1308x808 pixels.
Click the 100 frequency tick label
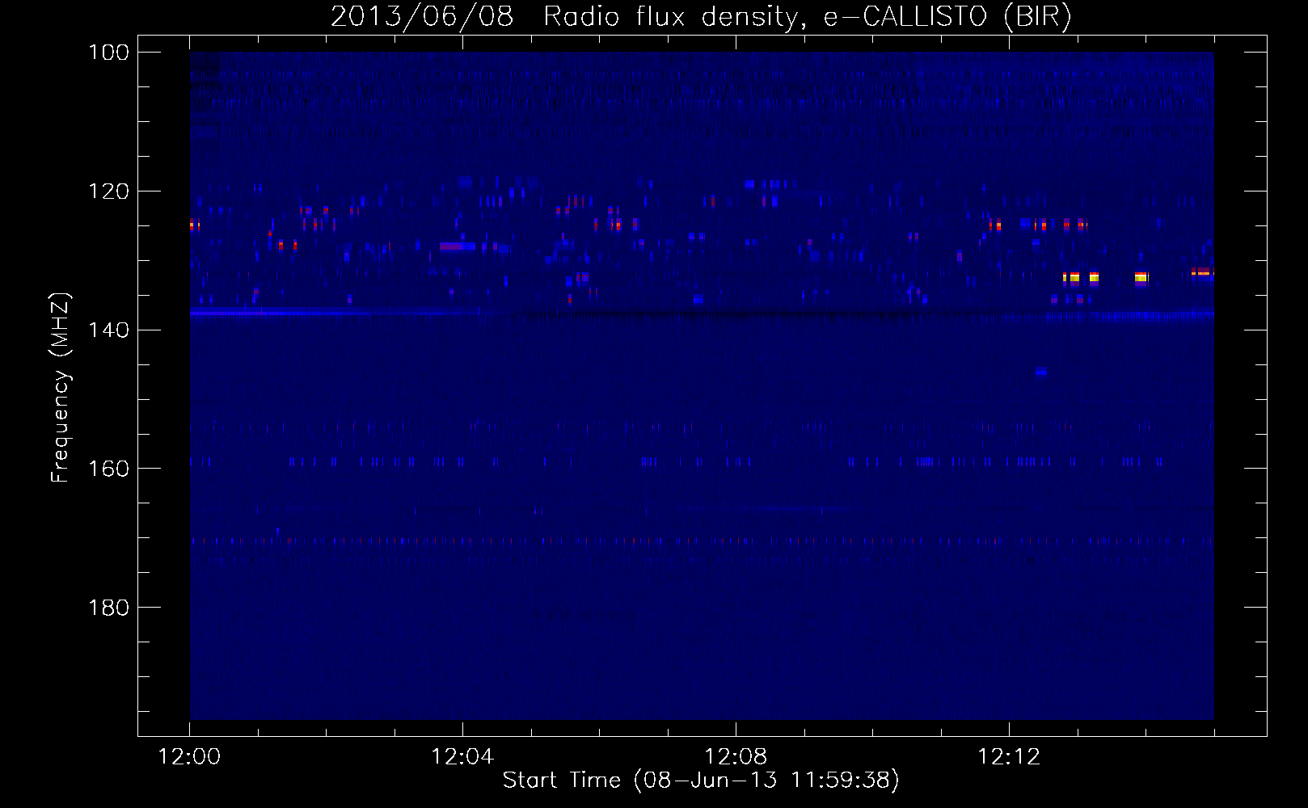[109, 53]
